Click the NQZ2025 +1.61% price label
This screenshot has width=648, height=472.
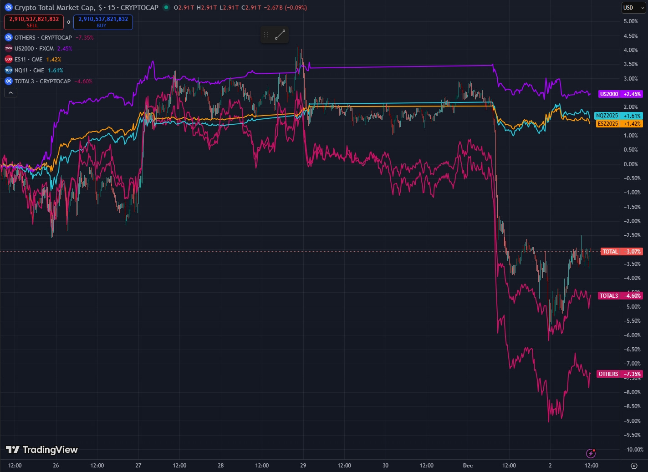pyautogui.click(x=618, y=116)
